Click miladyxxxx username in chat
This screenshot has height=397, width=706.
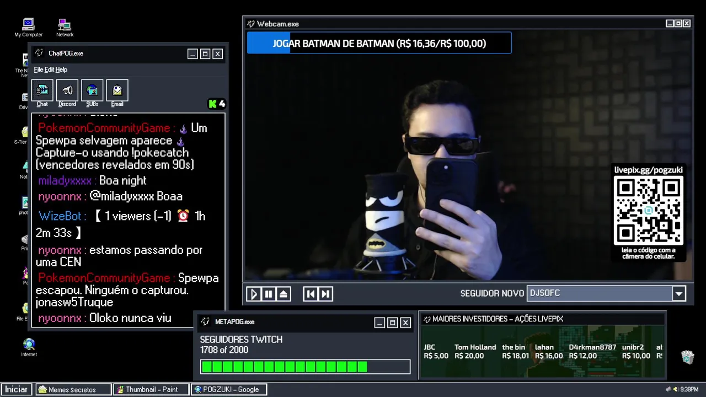65,181
